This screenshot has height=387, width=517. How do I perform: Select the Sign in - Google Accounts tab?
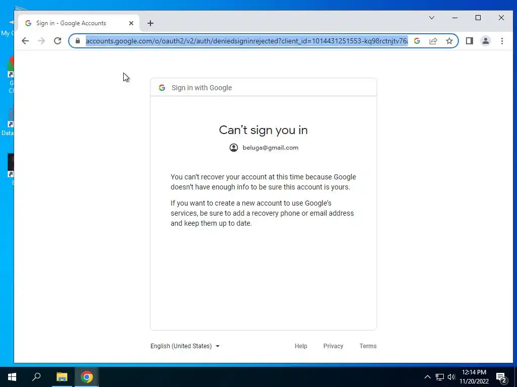(x=78, y=23)
